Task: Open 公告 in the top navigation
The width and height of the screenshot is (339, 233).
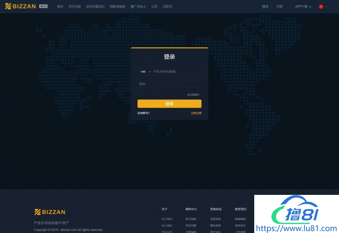Action: 154,7
